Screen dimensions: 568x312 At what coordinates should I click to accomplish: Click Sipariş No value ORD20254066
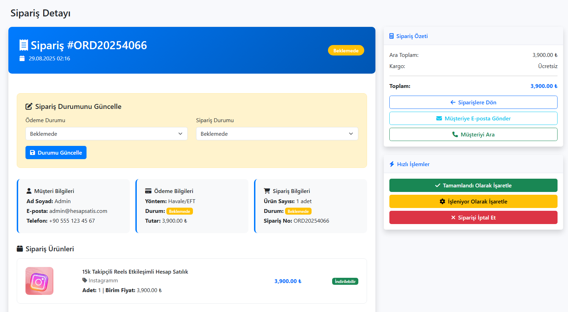point(311,221)
